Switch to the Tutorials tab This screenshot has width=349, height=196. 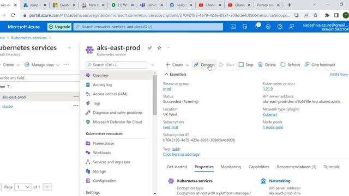point(332,167)
